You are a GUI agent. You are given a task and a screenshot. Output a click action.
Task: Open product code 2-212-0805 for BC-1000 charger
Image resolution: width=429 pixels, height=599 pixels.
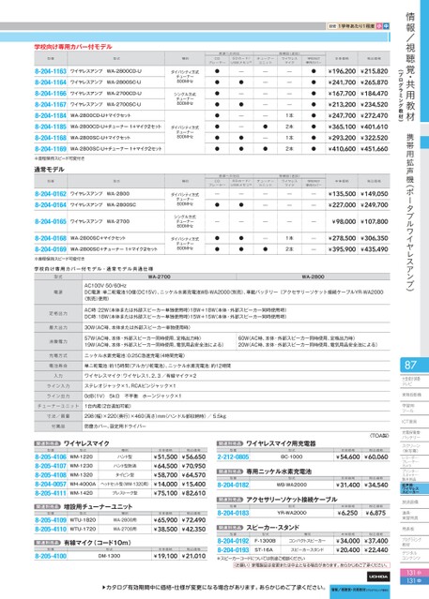pyautogui.click(x=233, y=457)
